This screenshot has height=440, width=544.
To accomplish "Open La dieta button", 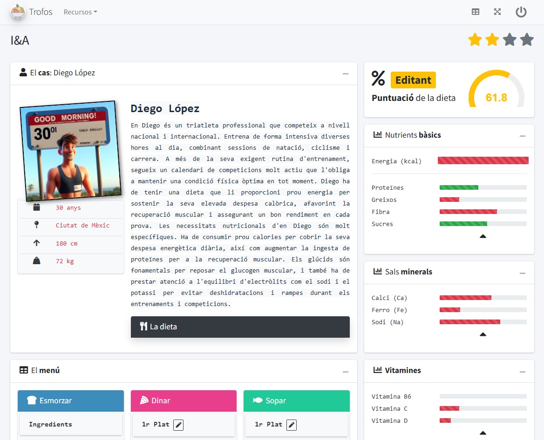I will click(x=240, y=327).
